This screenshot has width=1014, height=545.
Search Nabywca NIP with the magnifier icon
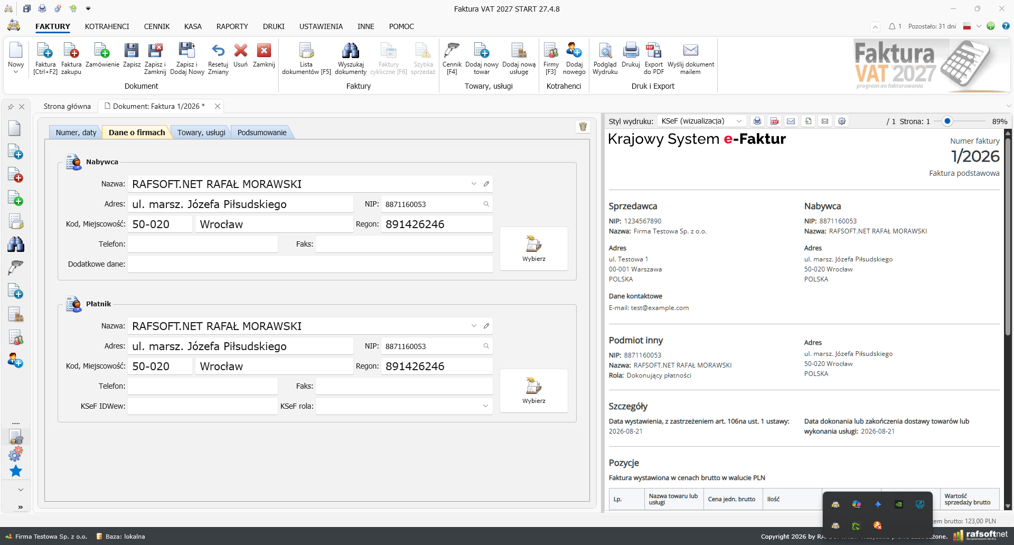pyautogui.click(x=486, y=204)
